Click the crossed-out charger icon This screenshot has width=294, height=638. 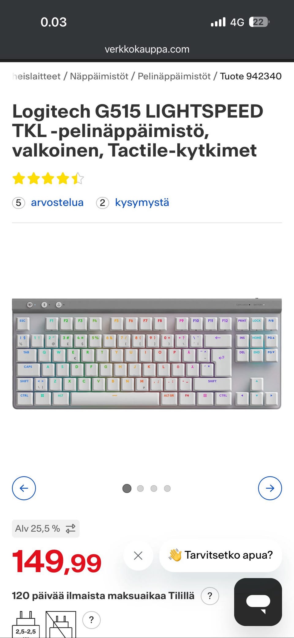[61, 625]
